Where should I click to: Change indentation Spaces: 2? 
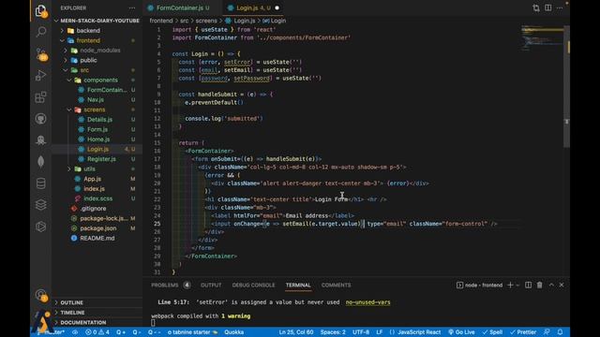point(333,332)
